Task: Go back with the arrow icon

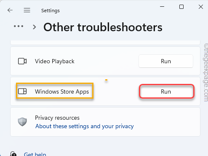Action: [10, 10]
